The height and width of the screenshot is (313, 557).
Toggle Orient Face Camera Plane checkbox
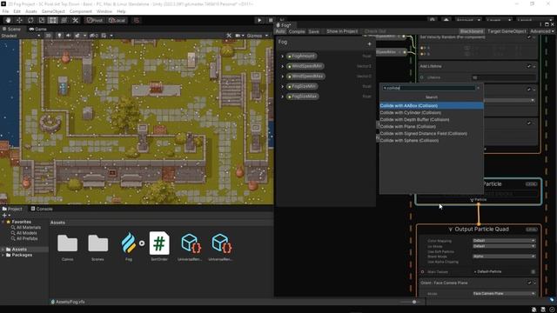529,283
